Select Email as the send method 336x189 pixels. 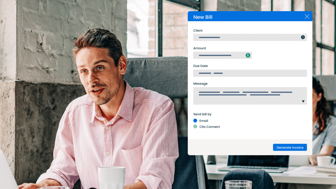click(x=195, y=121)
